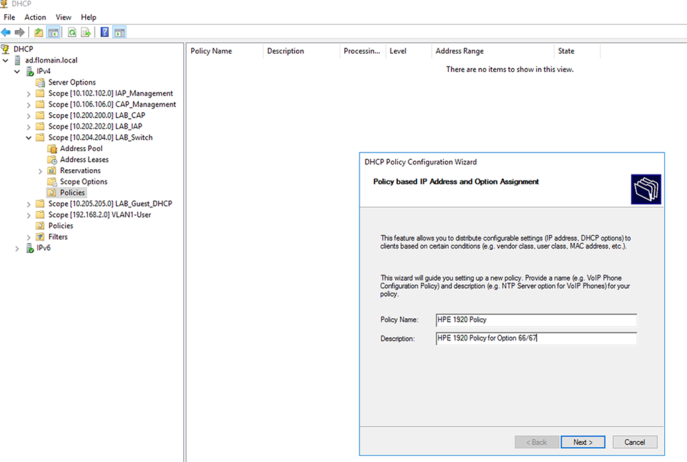Expand the IPv6 tree node

pos(16,248)
